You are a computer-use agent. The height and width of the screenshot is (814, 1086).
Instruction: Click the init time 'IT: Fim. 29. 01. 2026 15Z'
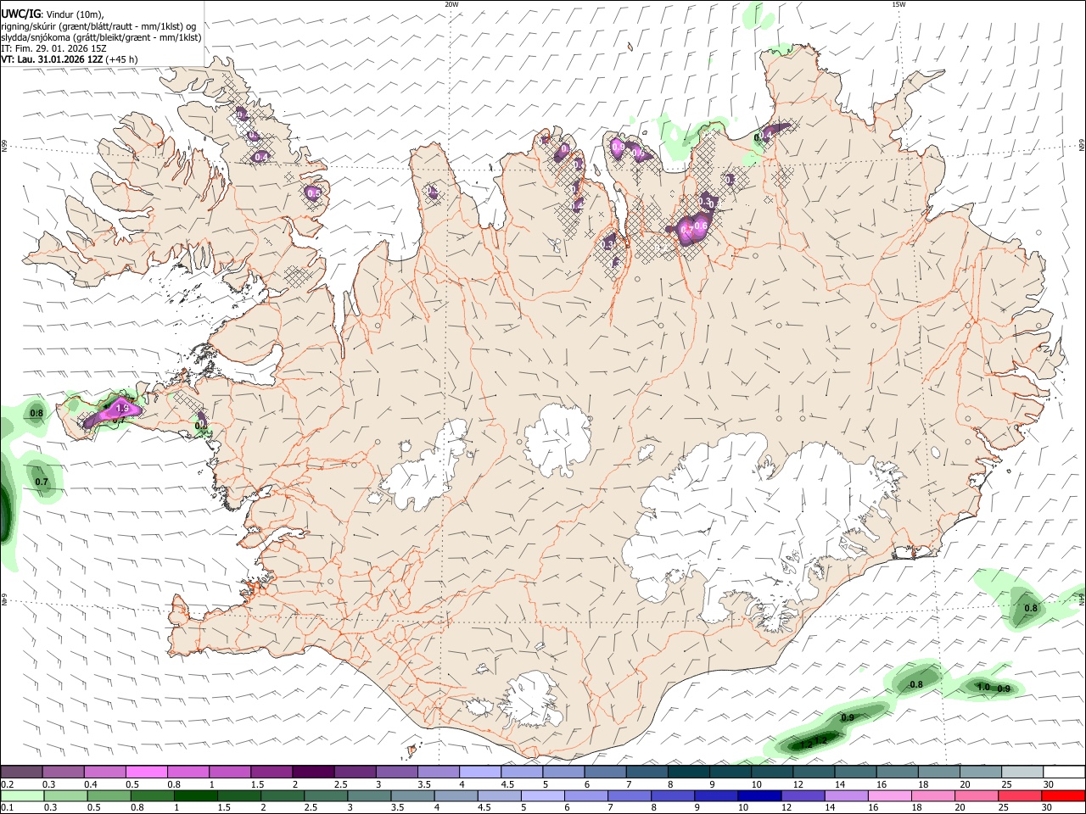(x=53, y=48)
